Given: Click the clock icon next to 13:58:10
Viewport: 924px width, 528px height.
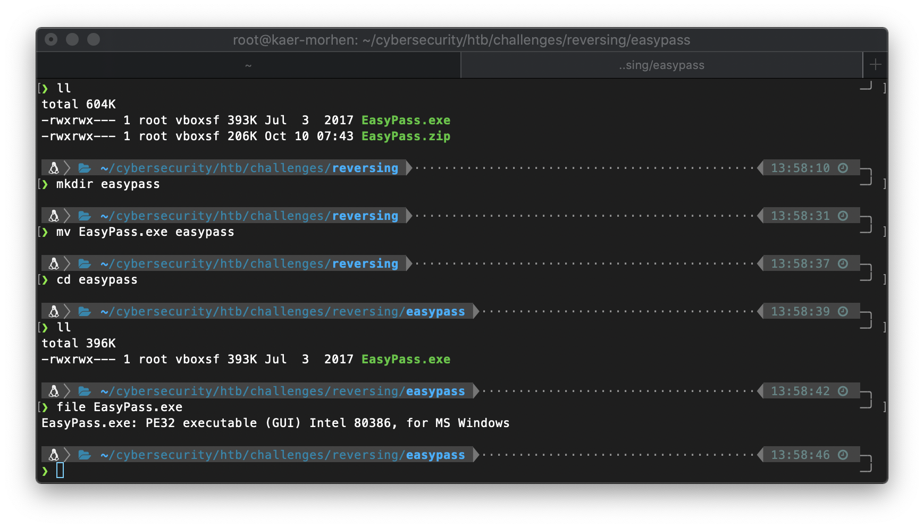Looking at the screenshot, I should (x=843, y=168).
